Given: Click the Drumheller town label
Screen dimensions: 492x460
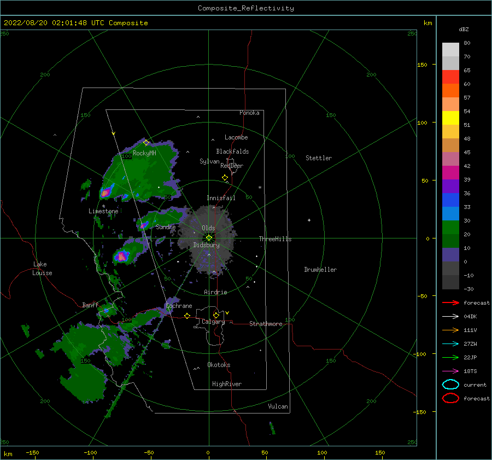Looking at the screenshot, I should pyautogui.click(x=320, y=270).
